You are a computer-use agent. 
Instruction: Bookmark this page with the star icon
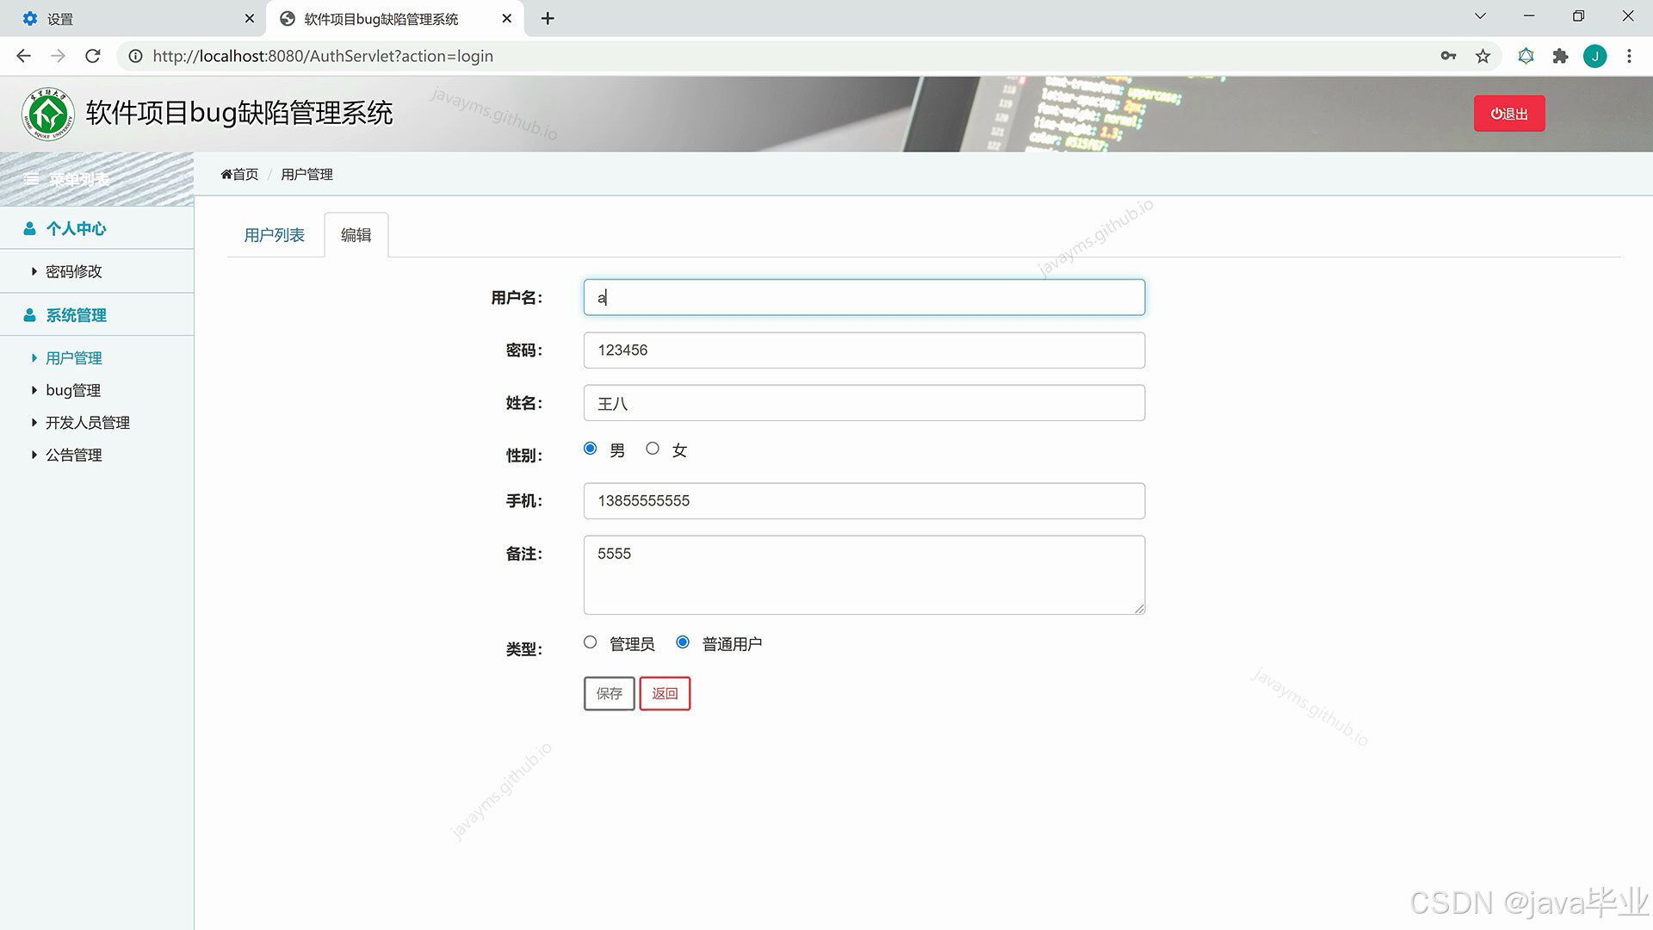pyautogui.click(x=1483, y=56)
